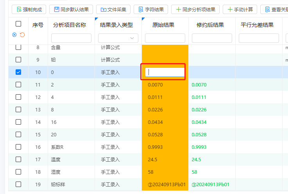Click the orange reset refresh icon
Screen dimensions: 288x194
click(22, 35)
